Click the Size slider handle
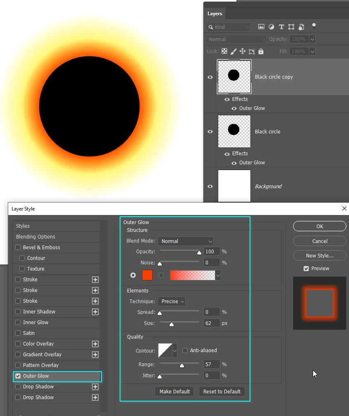Image resolution: width=349 pixels, height=416 pixels. click(x=172, y=324)
